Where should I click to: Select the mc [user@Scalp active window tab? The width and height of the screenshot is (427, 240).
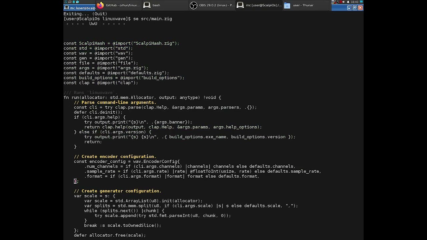(x=79, y=8)
